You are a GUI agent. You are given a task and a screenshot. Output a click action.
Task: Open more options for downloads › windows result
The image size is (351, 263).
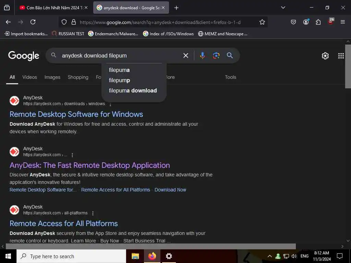[110, 104]
